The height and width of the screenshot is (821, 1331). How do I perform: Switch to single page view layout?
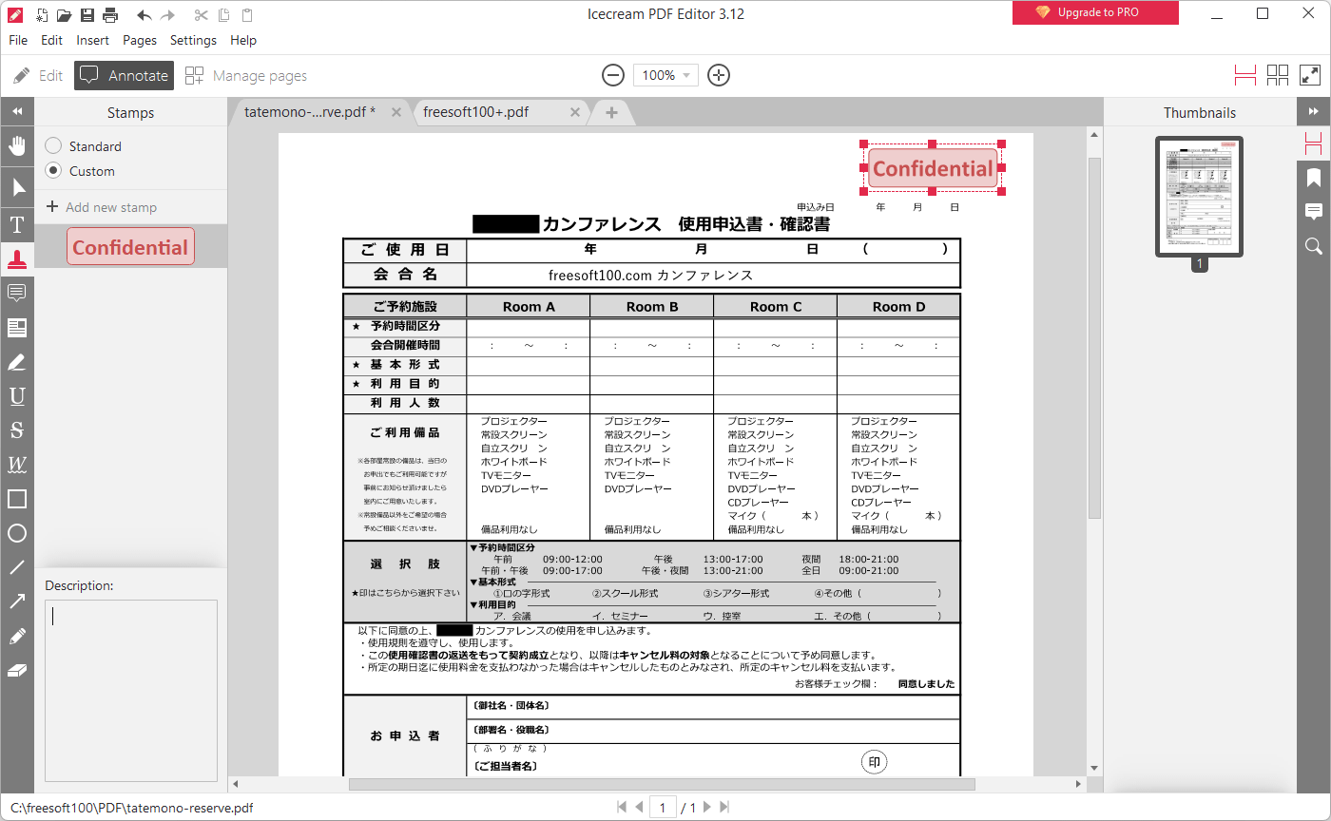(1245, 75)
